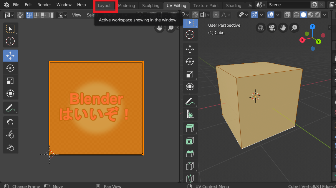Choose the Rotate tool in UV editor
Image resolution: width=336 pixels, height=188 pixels.
[10, 68]
